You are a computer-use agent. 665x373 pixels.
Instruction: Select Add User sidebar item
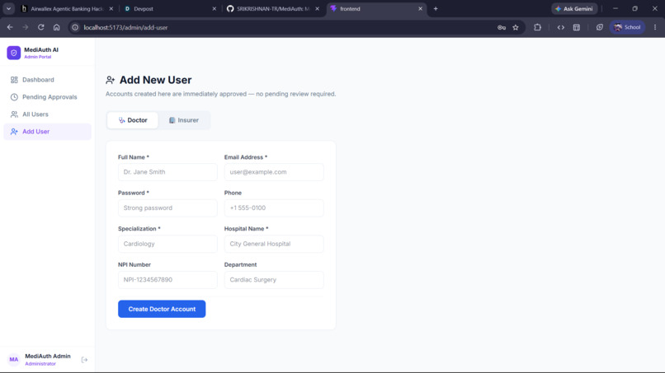tap(47, 132)
